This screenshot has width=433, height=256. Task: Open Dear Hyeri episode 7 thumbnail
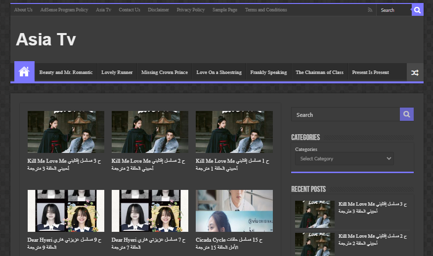150,211
